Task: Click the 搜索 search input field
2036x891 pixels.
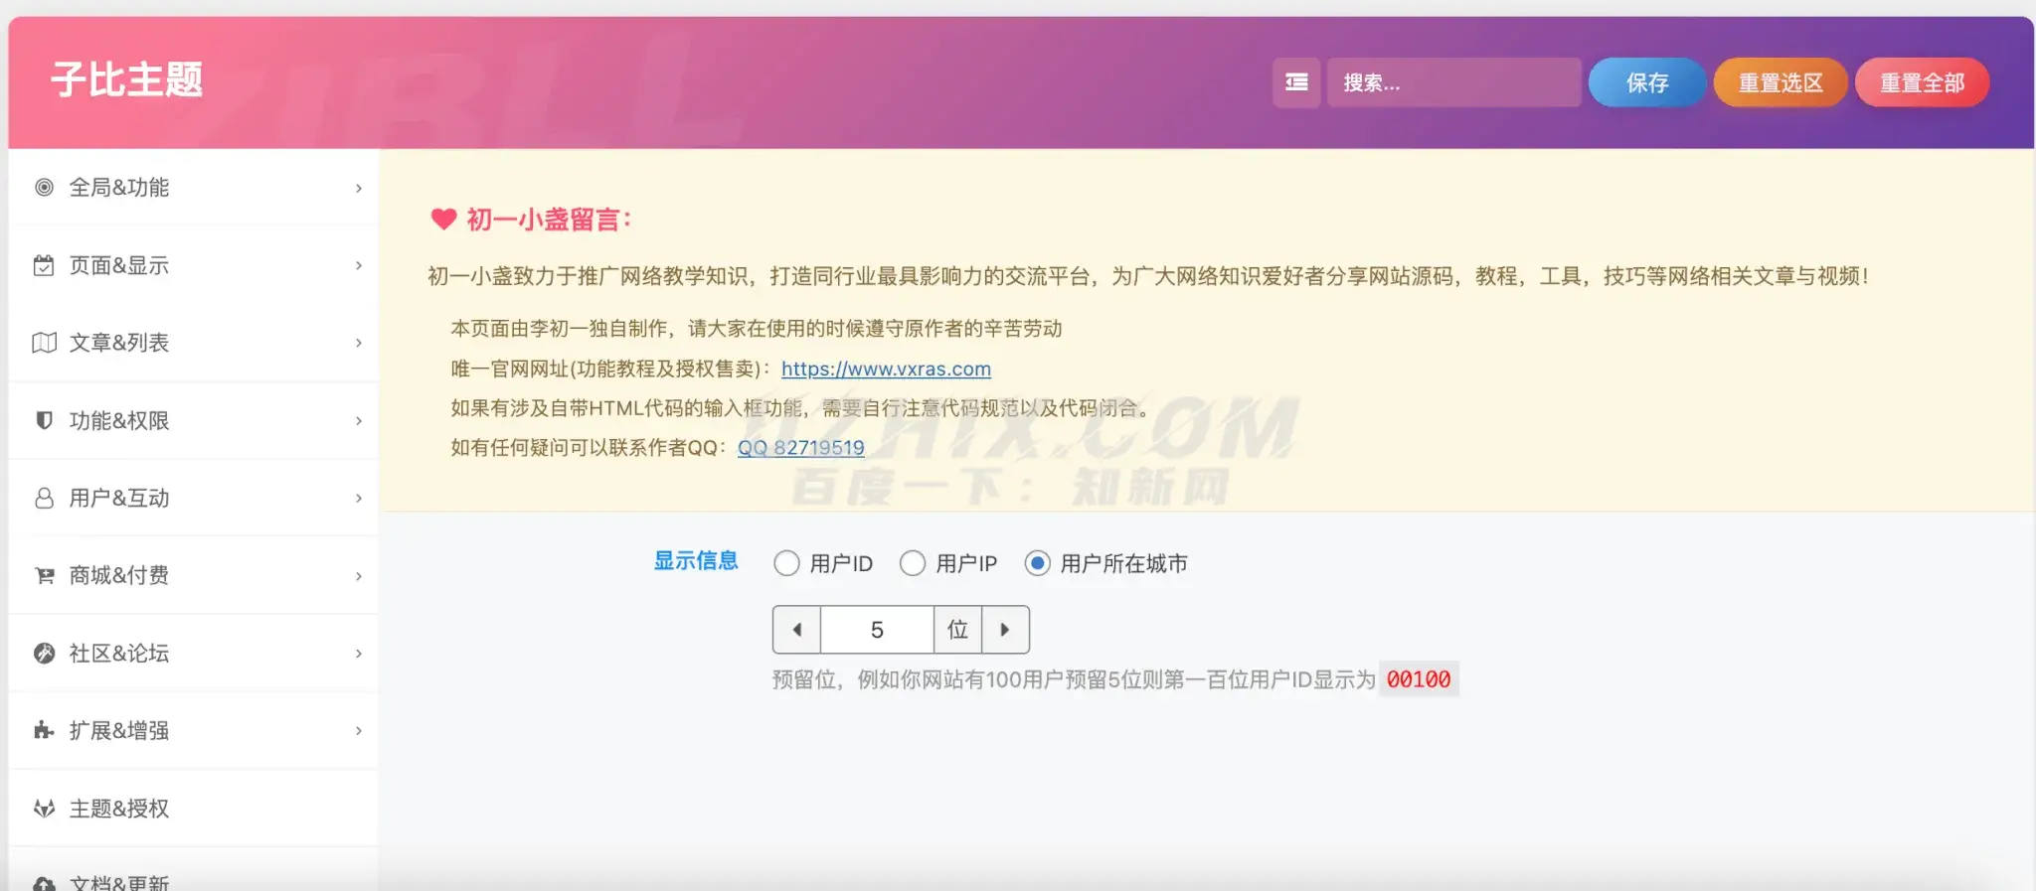Action: [x=1453, y=82]
